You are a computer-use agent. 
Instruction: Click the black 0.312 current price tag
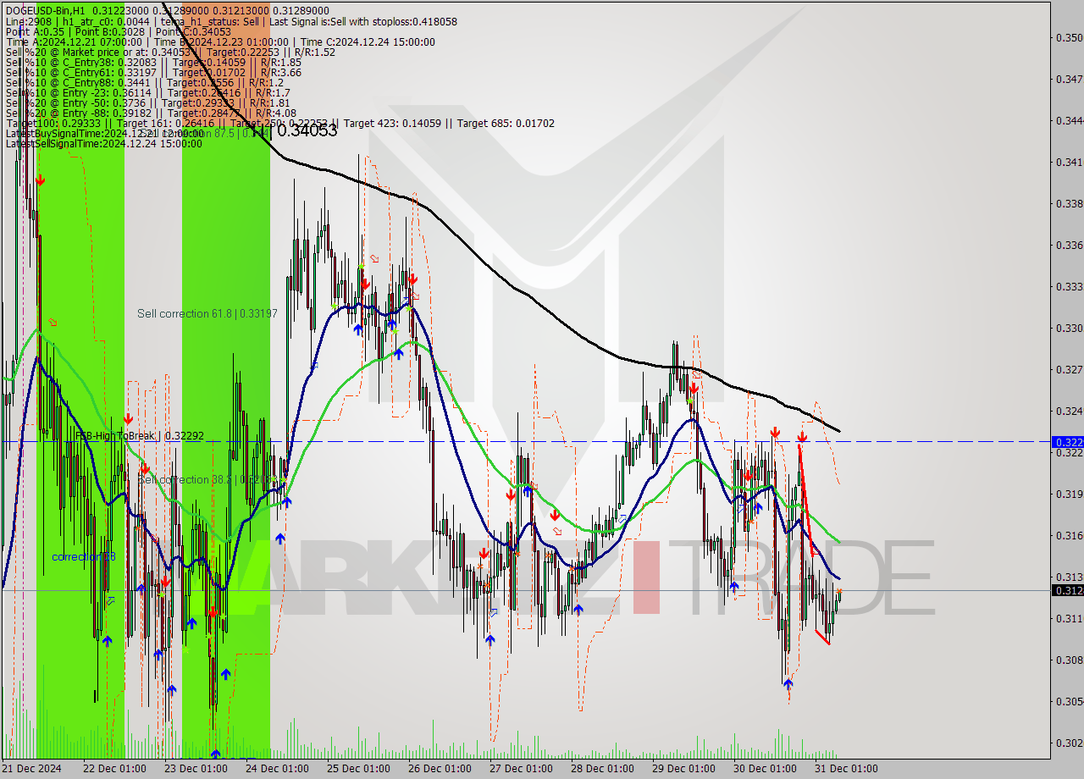point(1067,590)
